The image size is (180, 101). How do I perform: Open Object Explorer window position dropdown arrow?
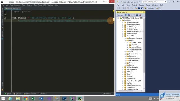pyautogui.click(x=140, y=12)
